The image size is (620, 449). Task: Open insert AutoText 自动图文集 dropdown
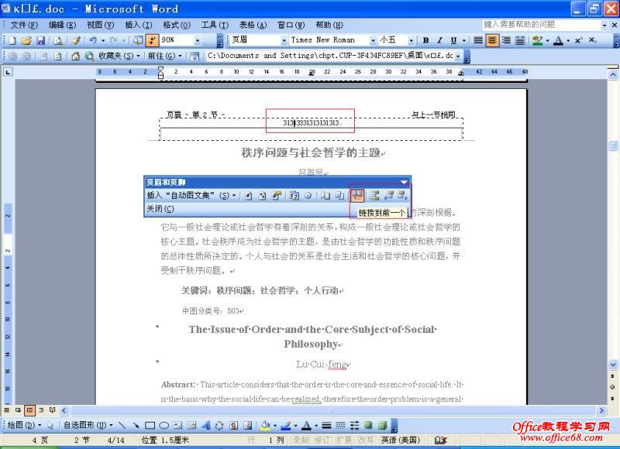pyautogui.click(x=191, y=196)
